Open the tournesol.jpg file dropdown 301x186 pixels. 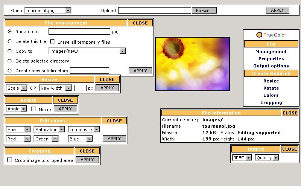pos(48,11)
